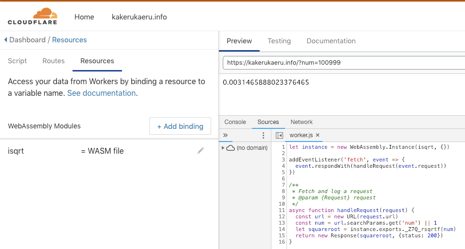Expand hidden DevTools panels with the double chevron
Screen dimensions: 465x249
(225, 135)
